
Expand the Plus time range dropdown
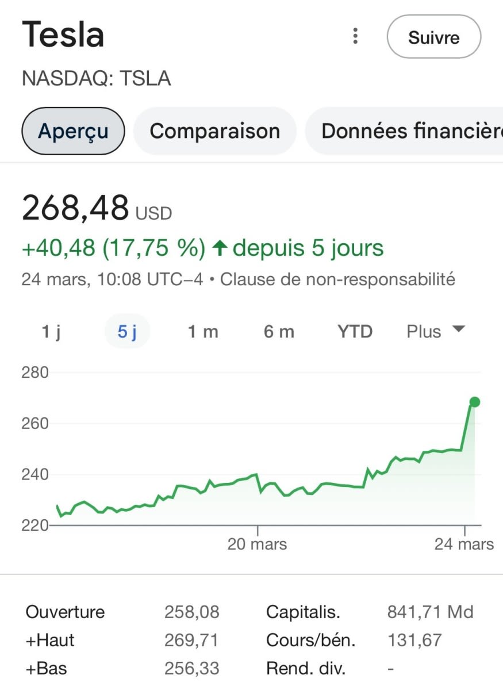435,331
